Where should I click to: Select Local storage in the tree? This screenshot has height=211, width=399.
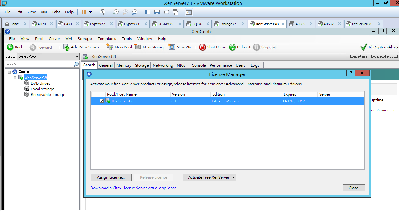43,89
